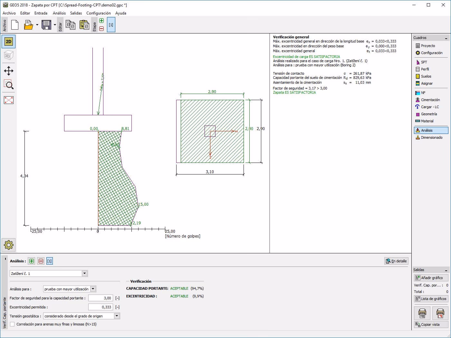Screen dimensions: 451x338
Task: Select construction stage [1] toggle in the toolbar
Action: pyautogui.click(x=111, y=25)
